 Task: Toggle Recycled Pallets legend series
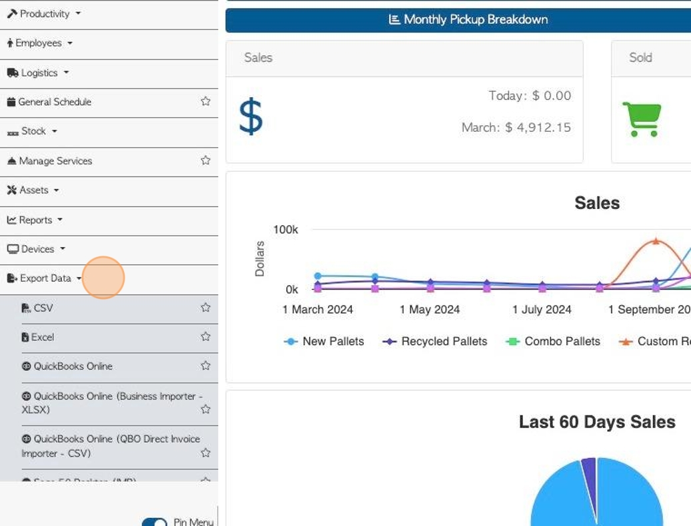click(435, 342)
